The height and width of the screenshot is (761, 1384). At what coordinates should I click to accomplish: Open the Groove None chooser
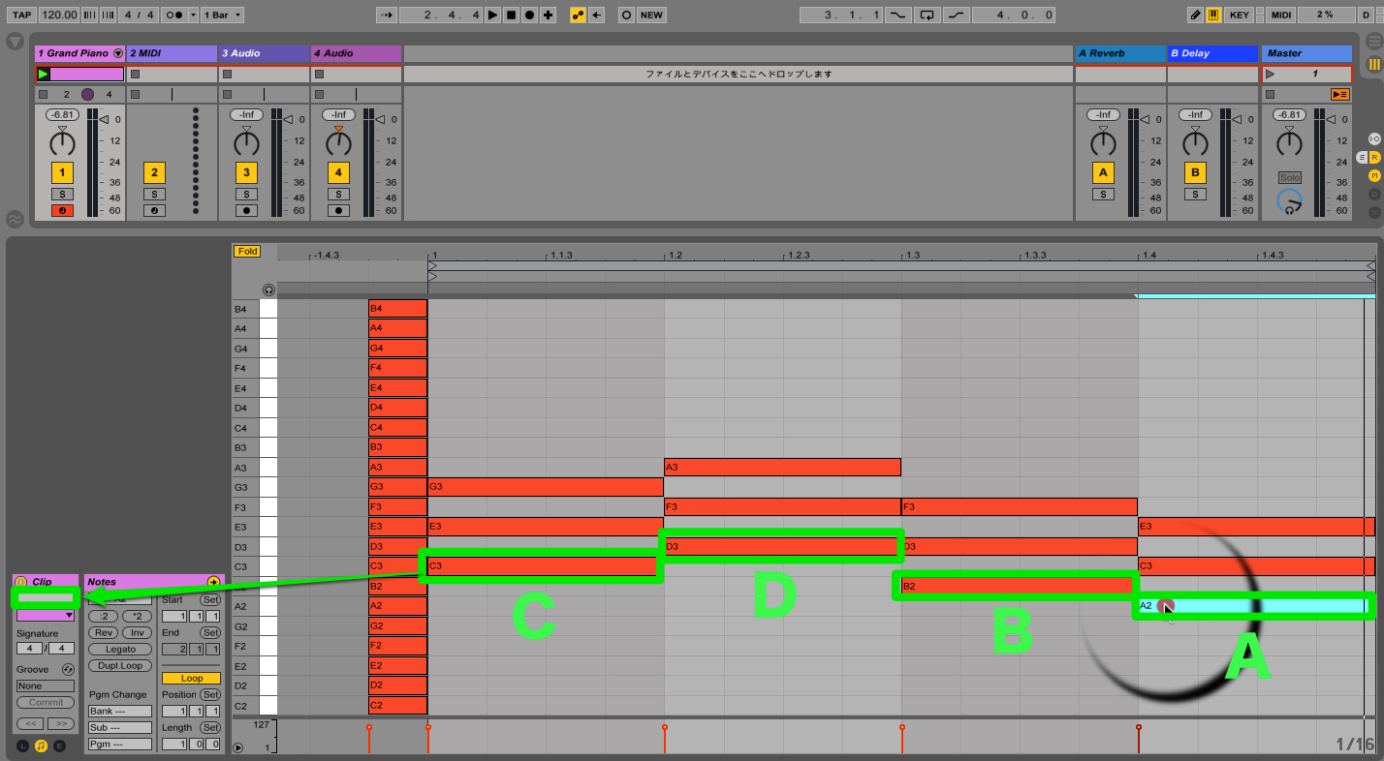(46, 686)
